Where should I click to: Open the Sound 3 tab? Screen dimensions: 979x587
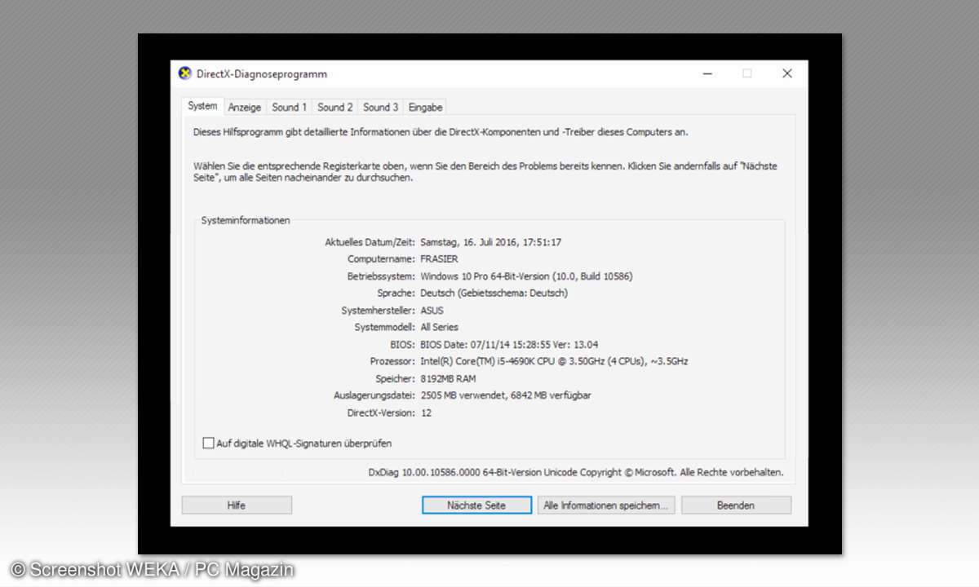pos(381,107)
